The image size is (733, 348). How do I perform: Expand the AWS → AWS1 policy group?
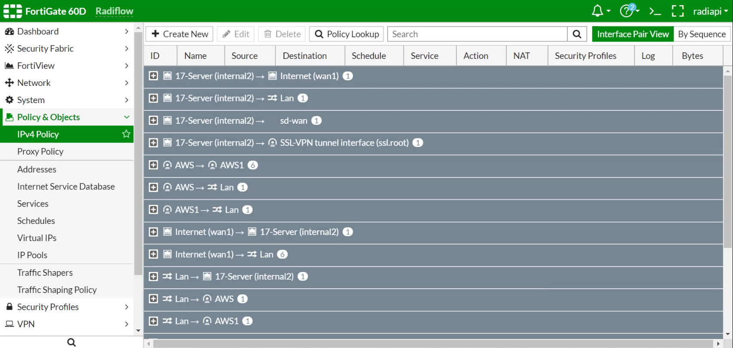[153, 165]
